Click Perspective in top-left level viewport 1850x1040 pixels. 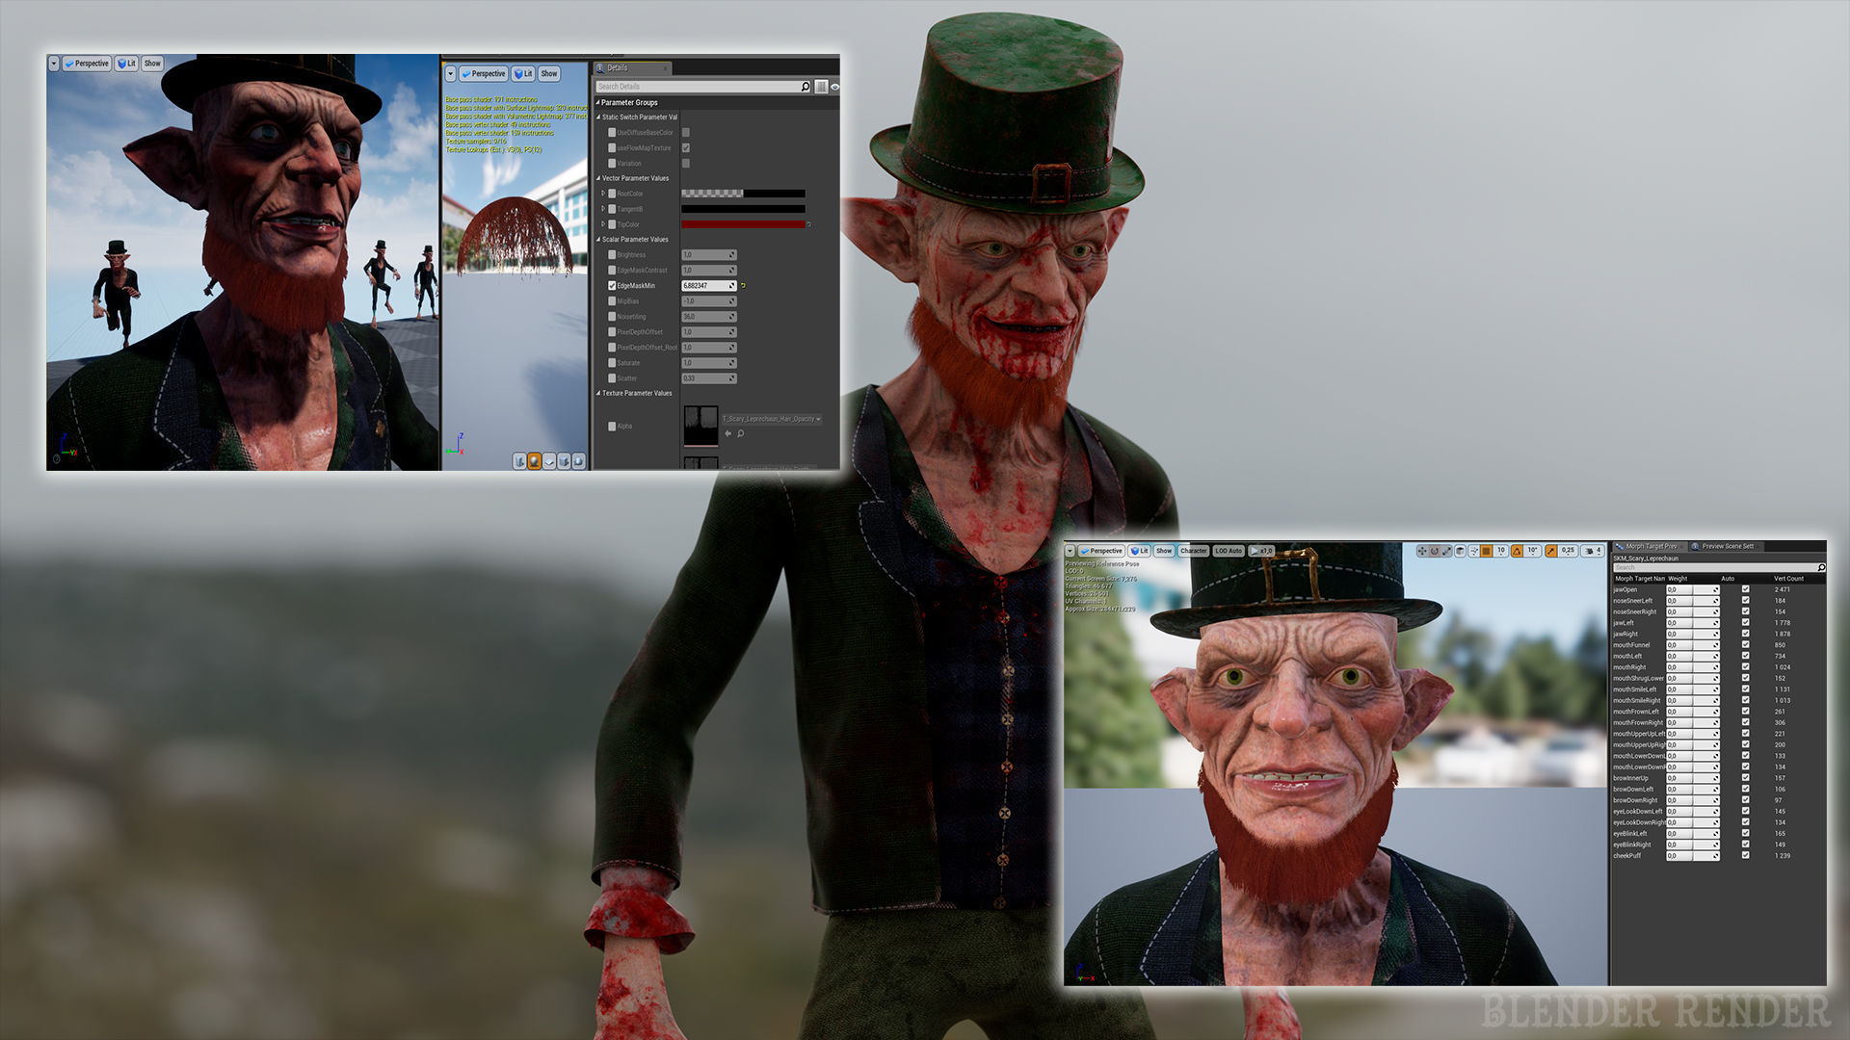coord(87,64)
